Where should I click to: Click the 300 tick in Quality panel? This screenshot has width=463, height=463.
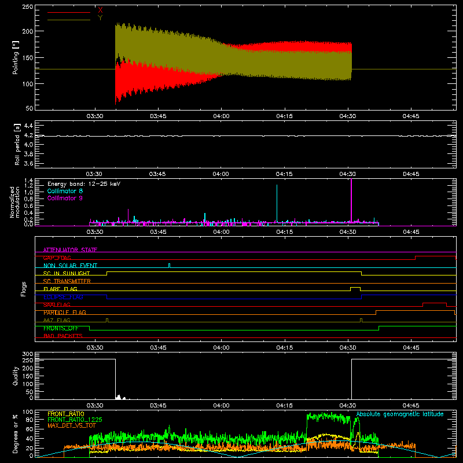point(28,354)
